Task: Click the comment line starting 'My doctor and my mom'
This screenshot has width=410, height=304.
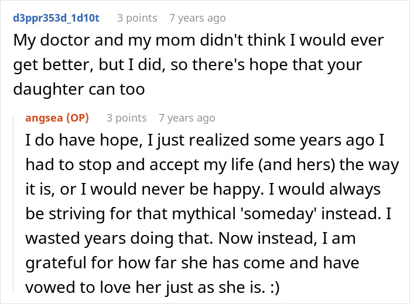Action: (198, 40)
